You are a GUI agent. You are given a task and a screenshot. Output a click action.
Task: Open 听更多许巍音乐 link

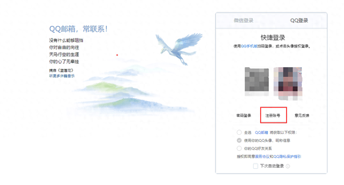[62, 76]
